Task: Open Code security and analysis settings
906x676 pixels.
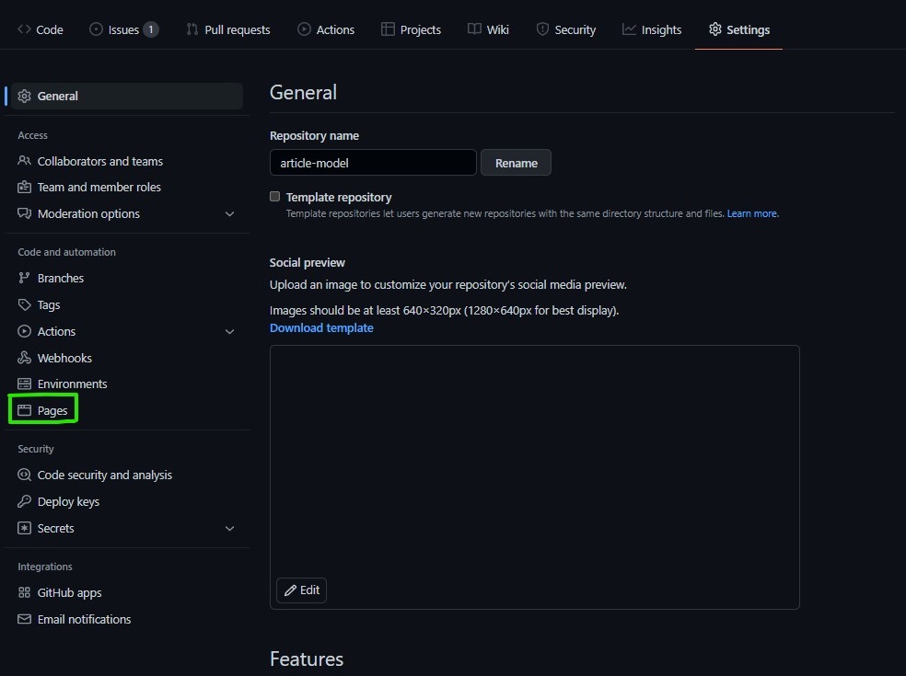Action: point(105,475)
